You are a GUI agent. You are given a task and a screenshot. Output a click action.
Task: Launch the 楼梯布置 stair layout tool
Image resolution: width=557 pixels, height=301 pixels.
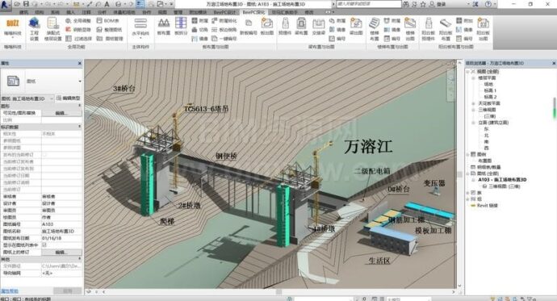(x=374, y=29)
